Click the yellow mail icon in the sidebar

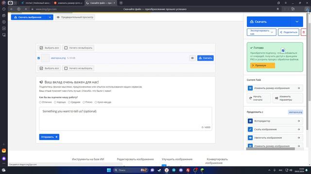[4, 151]
